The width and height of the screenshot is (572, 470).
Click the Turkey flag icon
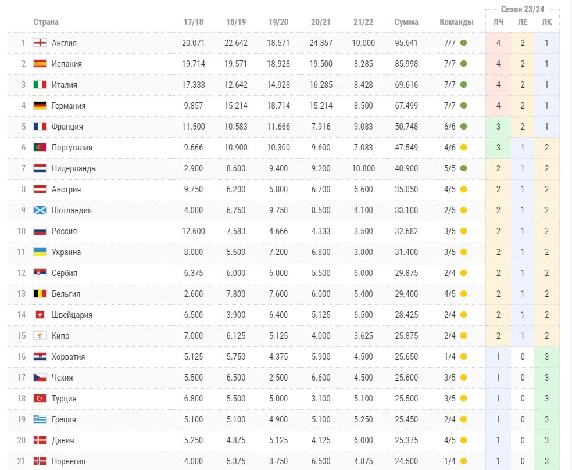[40, 399]
